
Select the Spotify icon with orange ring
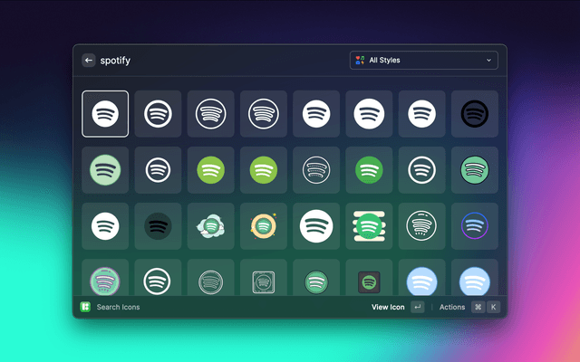[x=264, y=225]
